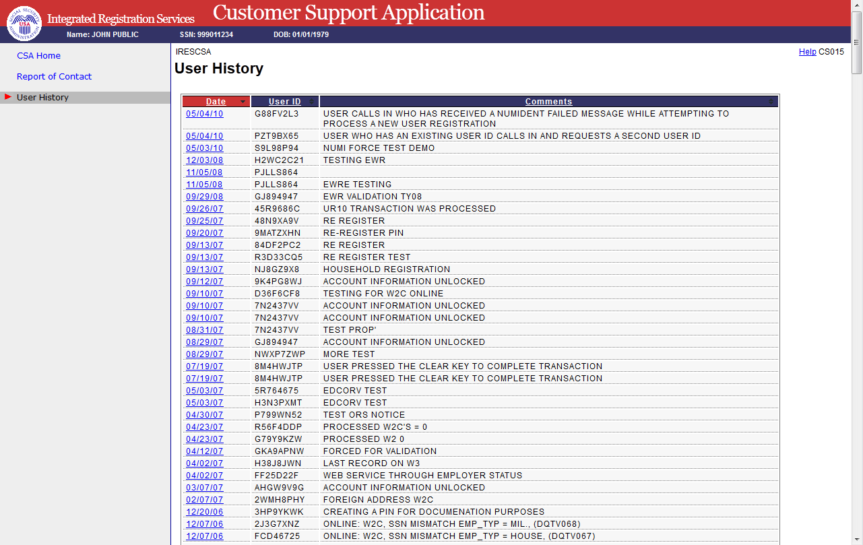Screen dimensions: 863x545
Task: Click the red arrow beside User History
Action: point(8,97)
